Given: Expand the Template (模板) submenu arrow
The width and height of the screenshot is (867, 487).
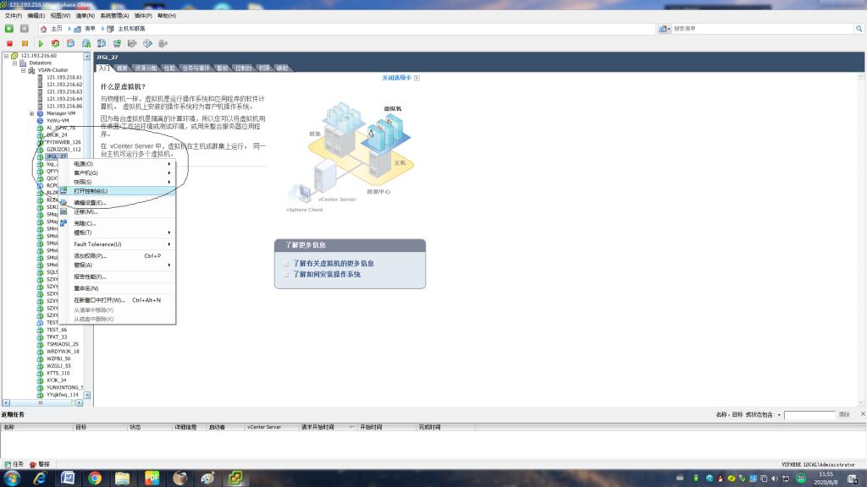Looking at the screenshot, I should (169, 233).
